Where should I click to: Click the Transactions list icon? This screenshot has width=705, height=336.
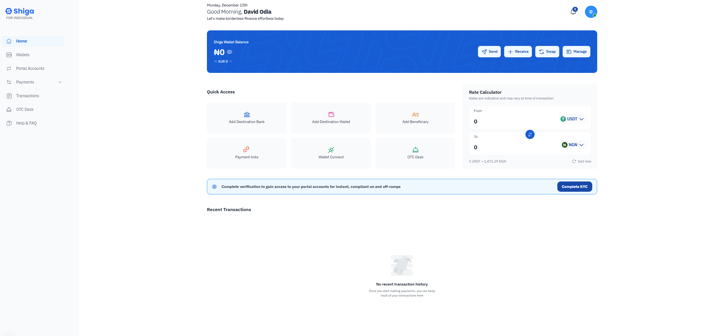coord(9,96)
